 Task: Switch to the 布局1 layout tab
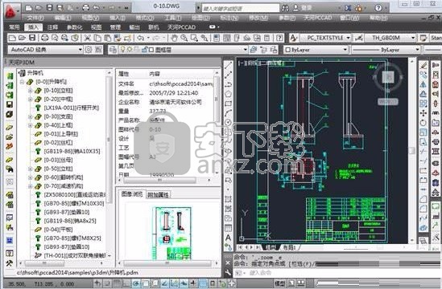click(289, 247)
